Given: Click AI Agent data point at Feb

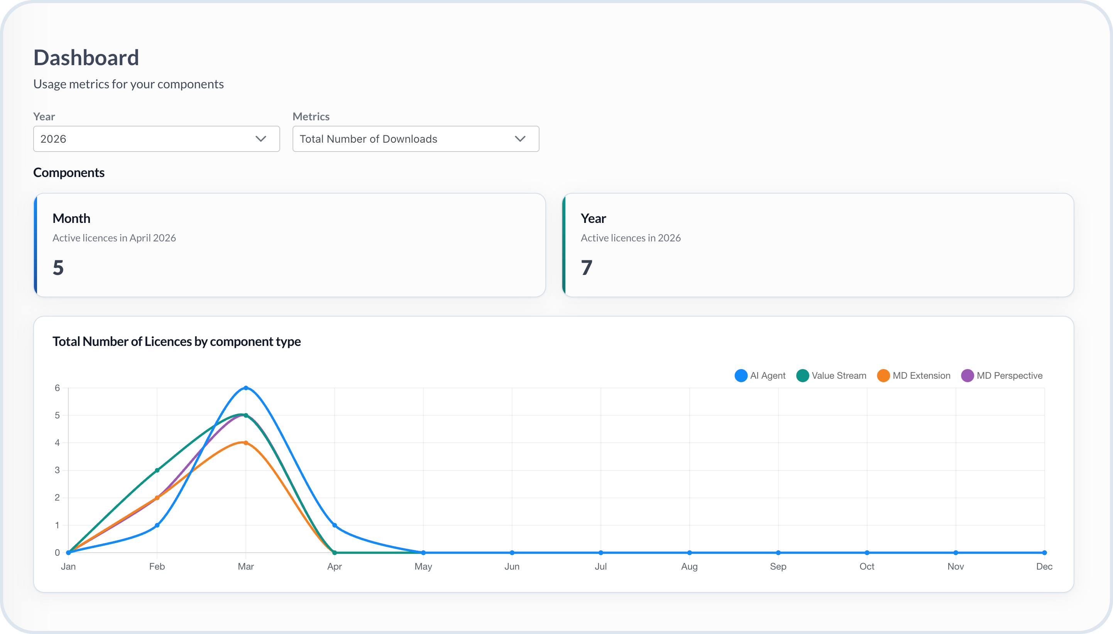Looking at the screenshot, I should (157, 525).
